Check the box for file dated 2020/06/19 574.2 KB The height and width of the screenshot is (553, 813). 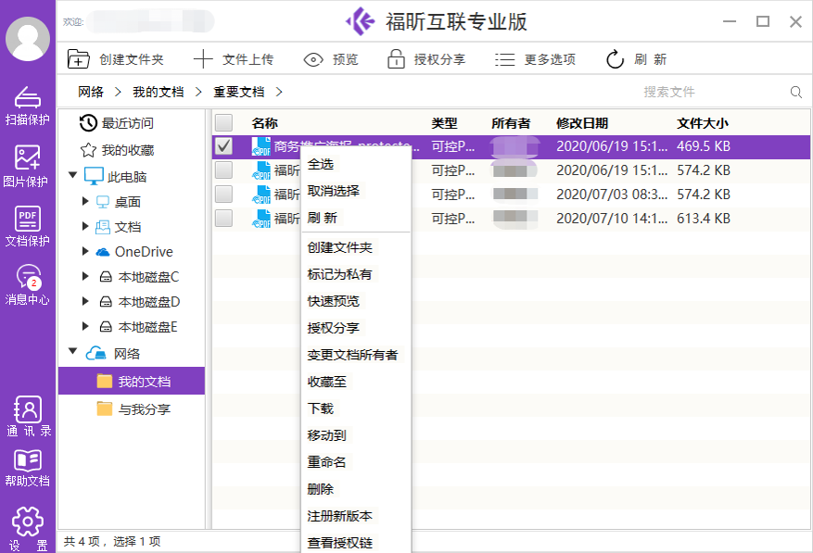pyautogui.click(x=224, y=170)
